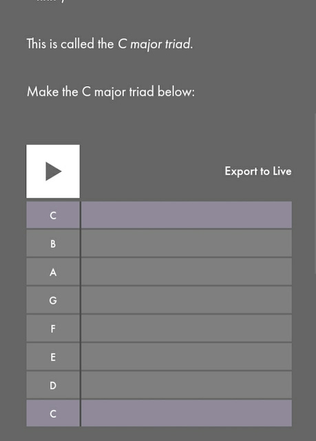Image resolution: width=316 pixels, height=441 pixels.
Task: Activate the low C row in grid
Action: click(x=187, y=413)
